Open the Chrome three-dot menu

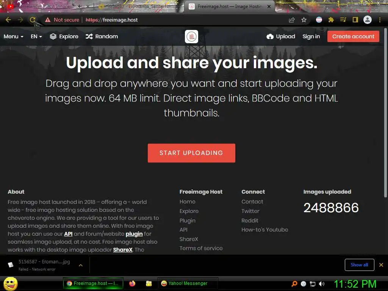click(380, 20)
